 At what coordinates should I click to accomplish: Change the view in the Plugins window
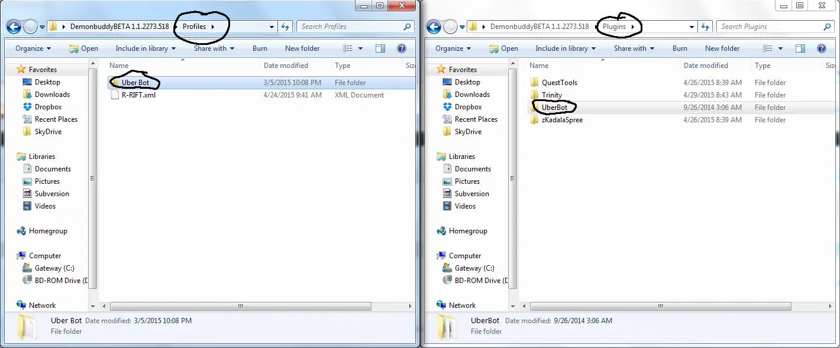click(x=768, y=48)
